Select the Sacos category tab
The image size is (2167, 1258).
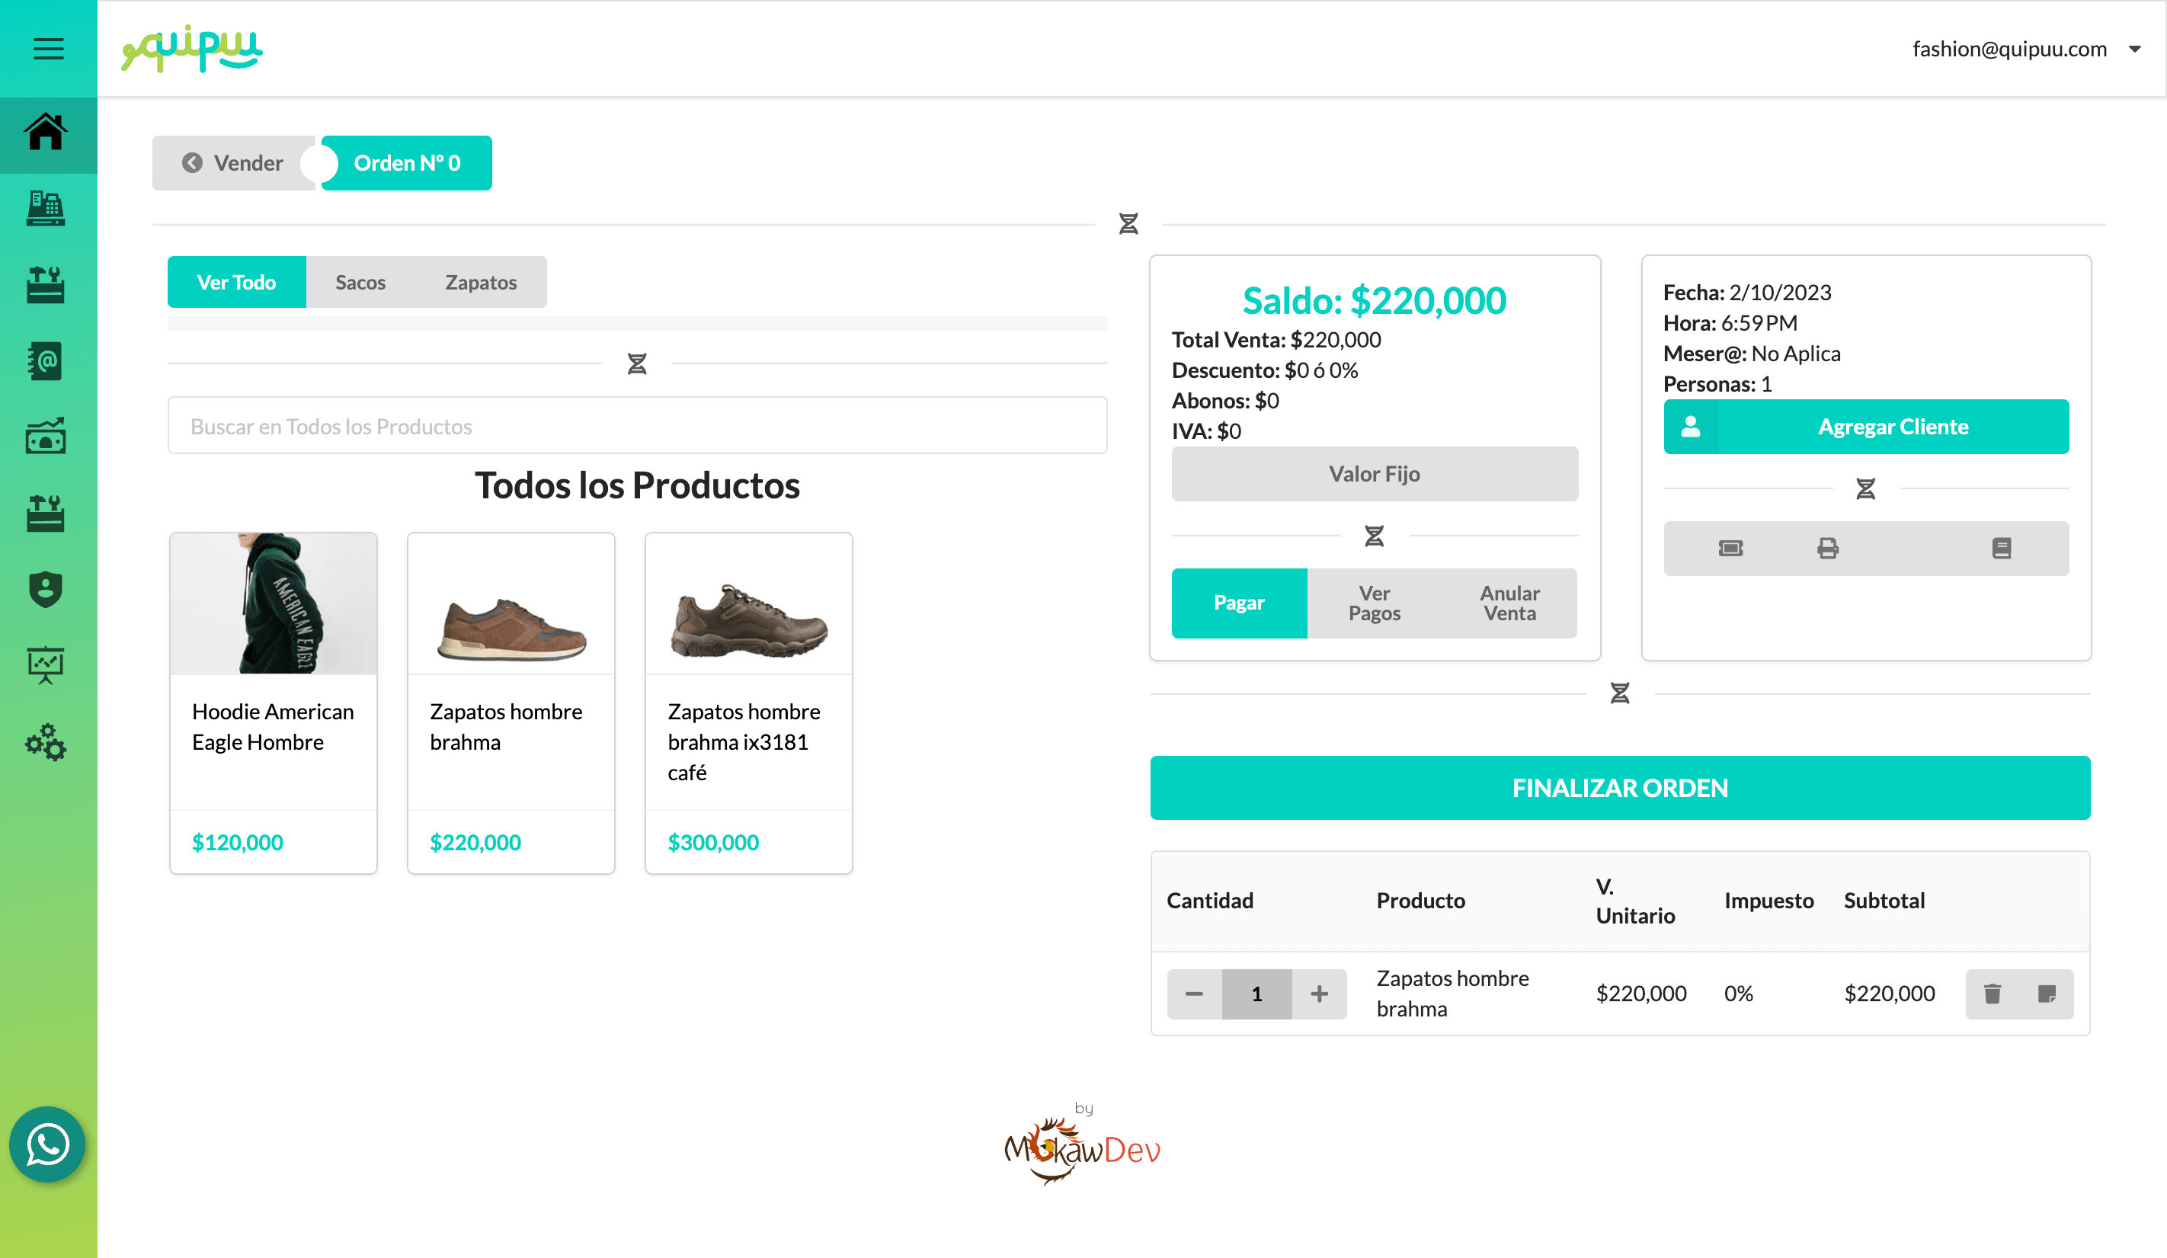point(360,282)
